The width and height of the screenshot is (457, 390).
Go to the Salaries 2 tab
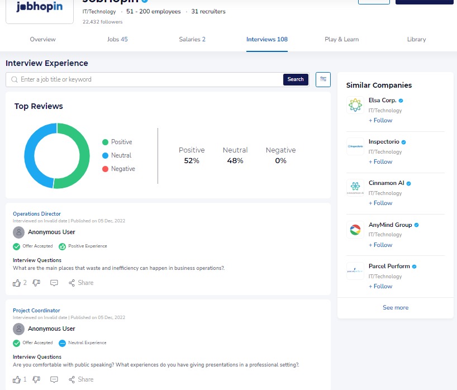coord(192,39)
